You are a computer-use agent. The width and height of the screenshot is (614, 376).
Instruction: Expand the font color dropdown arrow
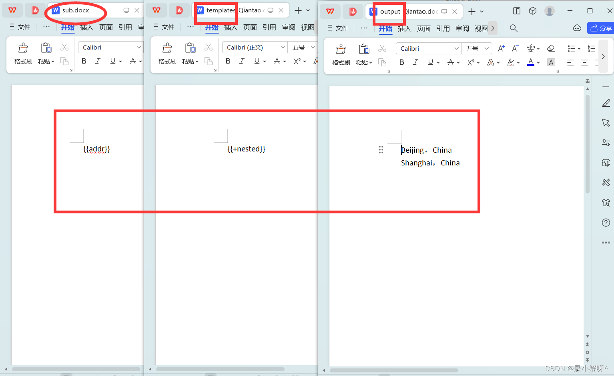(538, 62)
